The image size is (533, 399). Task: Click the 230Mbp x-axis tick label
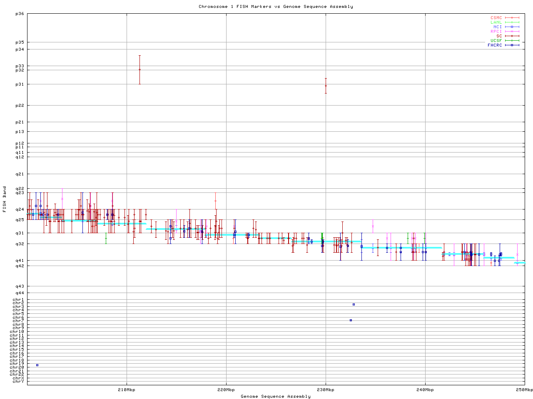(x=326, y=390)
